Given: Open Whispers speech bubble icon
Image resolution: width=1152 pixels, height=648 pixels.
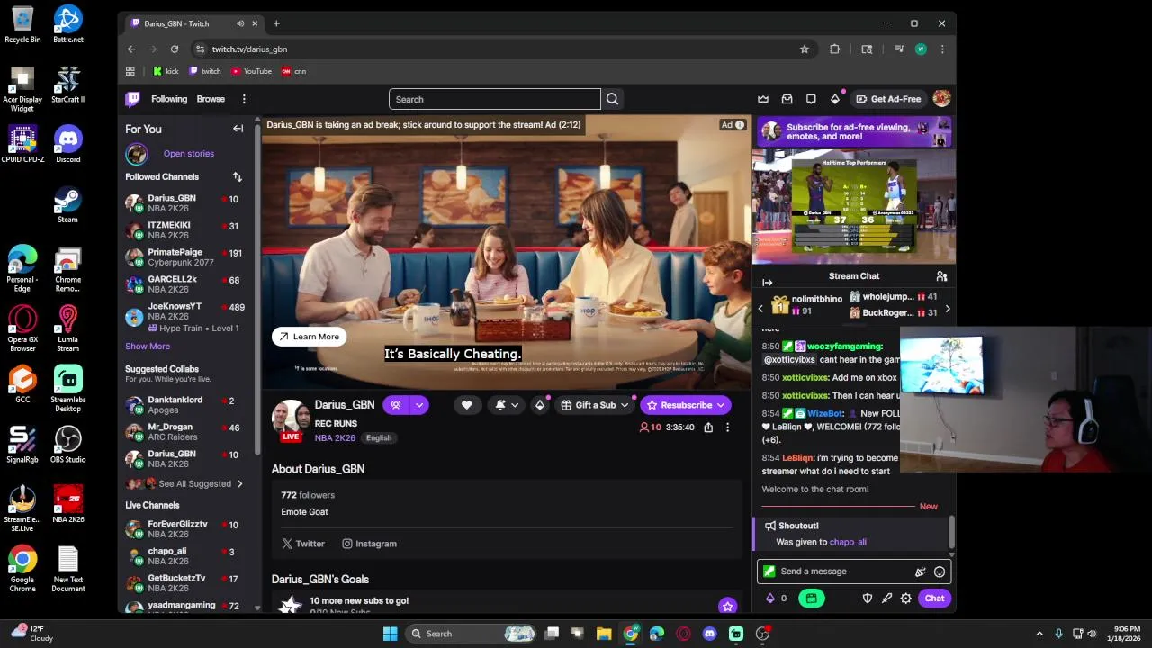Looking at the screenshot, I should 811,99.
